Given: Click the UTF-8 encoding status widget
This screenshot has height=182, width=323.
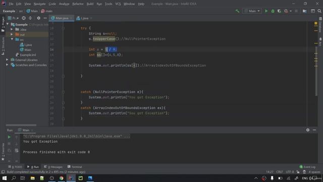Looking at the screenshot, I should point(290,172).
